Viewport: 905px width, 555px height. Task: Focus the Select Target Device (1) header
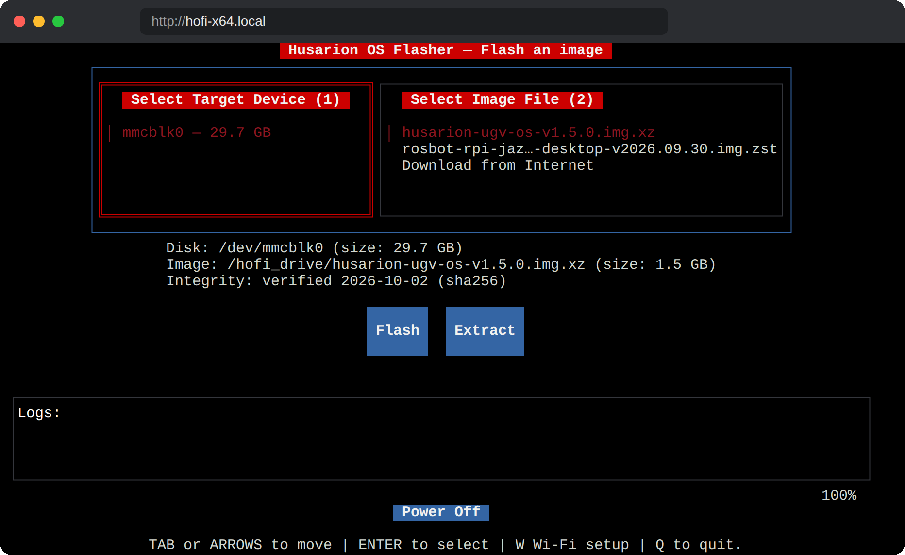click(235, 100)
